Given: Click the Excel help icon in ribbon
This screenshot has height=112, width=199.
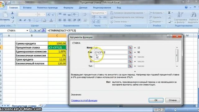Looking at the screenshot, I should (186, 7).
